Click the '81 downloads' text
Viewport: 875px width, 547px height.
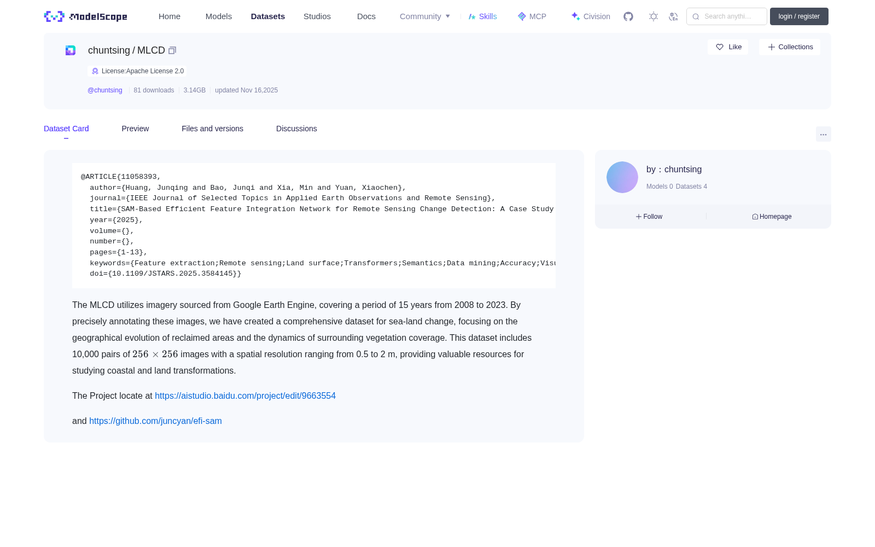pyautogui.click(x=154, y=90)
